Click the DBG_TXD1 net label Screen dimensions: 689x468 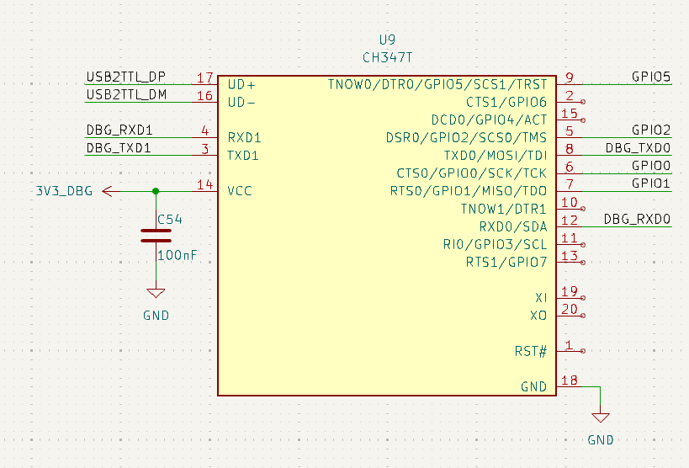click(119, 148)
